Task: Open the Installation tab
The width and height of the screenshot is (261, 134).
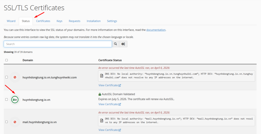Action: coord(94,21)
